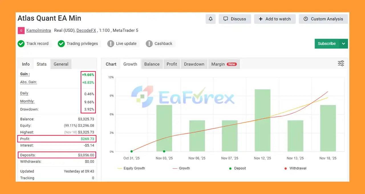The image size is (365, 194).
Task: Click the Cashback status icon
Action: (149, 44)
